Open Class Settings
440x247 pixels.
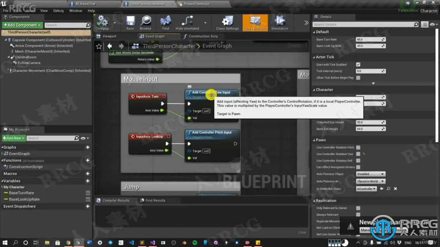pyautogui.click(x=227, y=23)
